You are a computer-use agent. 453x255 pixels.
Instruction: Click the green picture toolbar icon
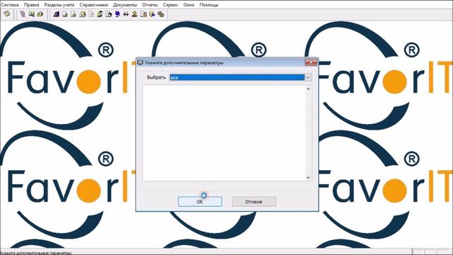tap(31, 14)
